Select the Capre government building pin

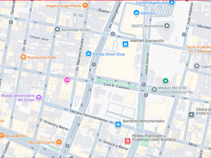197,66
